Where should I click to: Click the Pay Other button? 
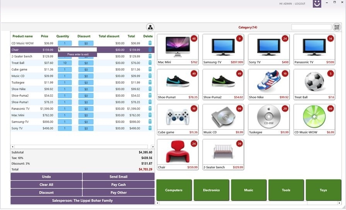tap(119, 193)
